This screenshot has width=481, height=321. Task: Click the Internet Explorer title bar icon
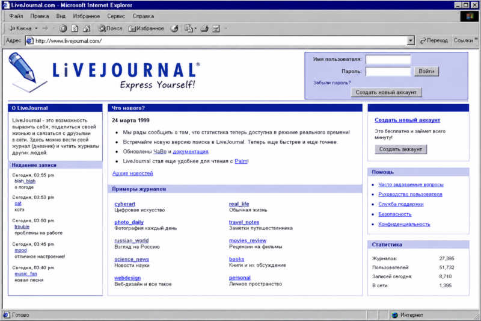click(x=6, y=5)
